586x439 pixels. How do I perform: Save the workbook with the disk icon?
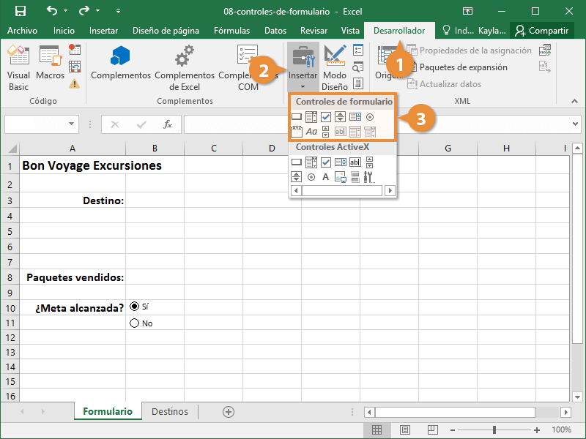[x=21, y=11]
